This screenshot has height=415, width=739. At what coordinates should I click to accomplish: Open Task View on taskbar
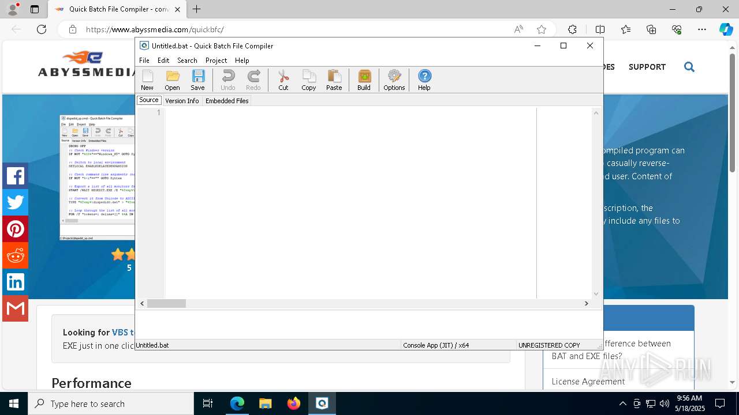(208, 403)
